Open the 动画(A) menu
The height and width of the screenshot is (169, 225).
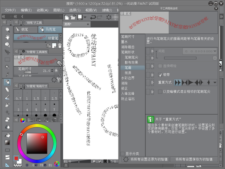click(x=42, y=10)
